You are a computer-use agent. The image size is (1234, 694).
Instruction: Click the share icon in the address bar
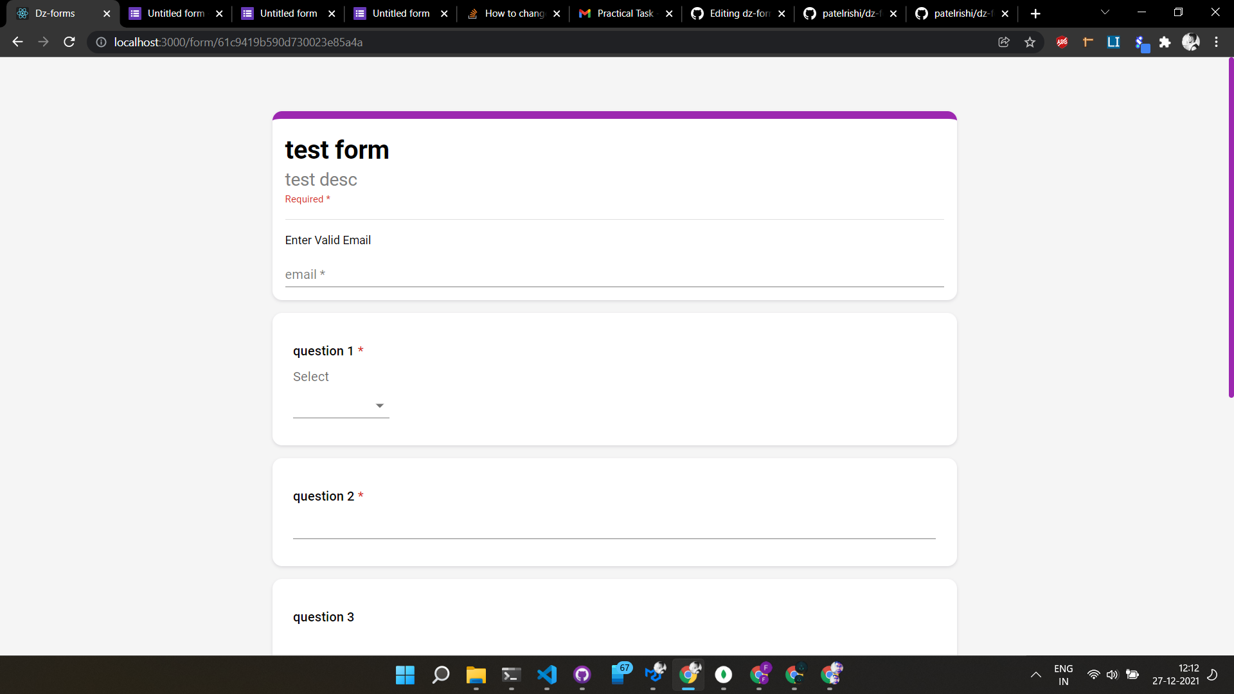tap(1004, 42)
